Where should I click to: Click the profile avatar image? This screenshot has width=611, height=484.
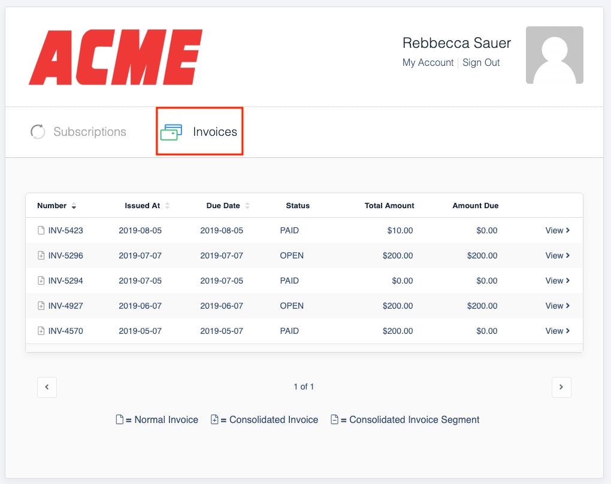click(x=554, y=54)
